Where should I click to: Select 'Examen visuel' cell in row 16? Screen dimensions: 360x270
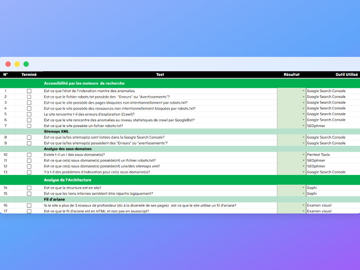tap(333, 205)
